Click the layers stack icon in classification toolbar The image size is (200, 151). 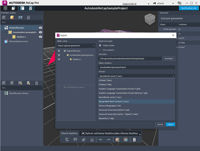28,83
